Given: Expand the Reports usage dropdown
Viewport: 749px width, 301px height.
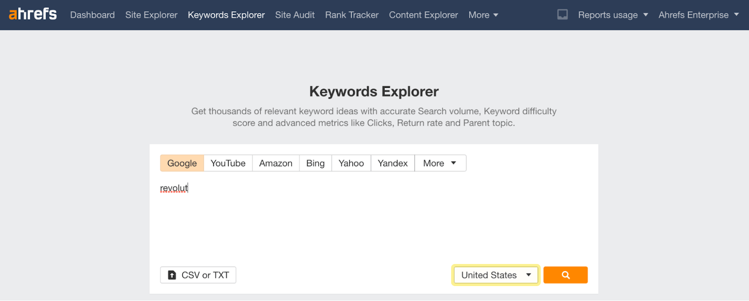Looking at the screenshot, I should coord(613,15).
